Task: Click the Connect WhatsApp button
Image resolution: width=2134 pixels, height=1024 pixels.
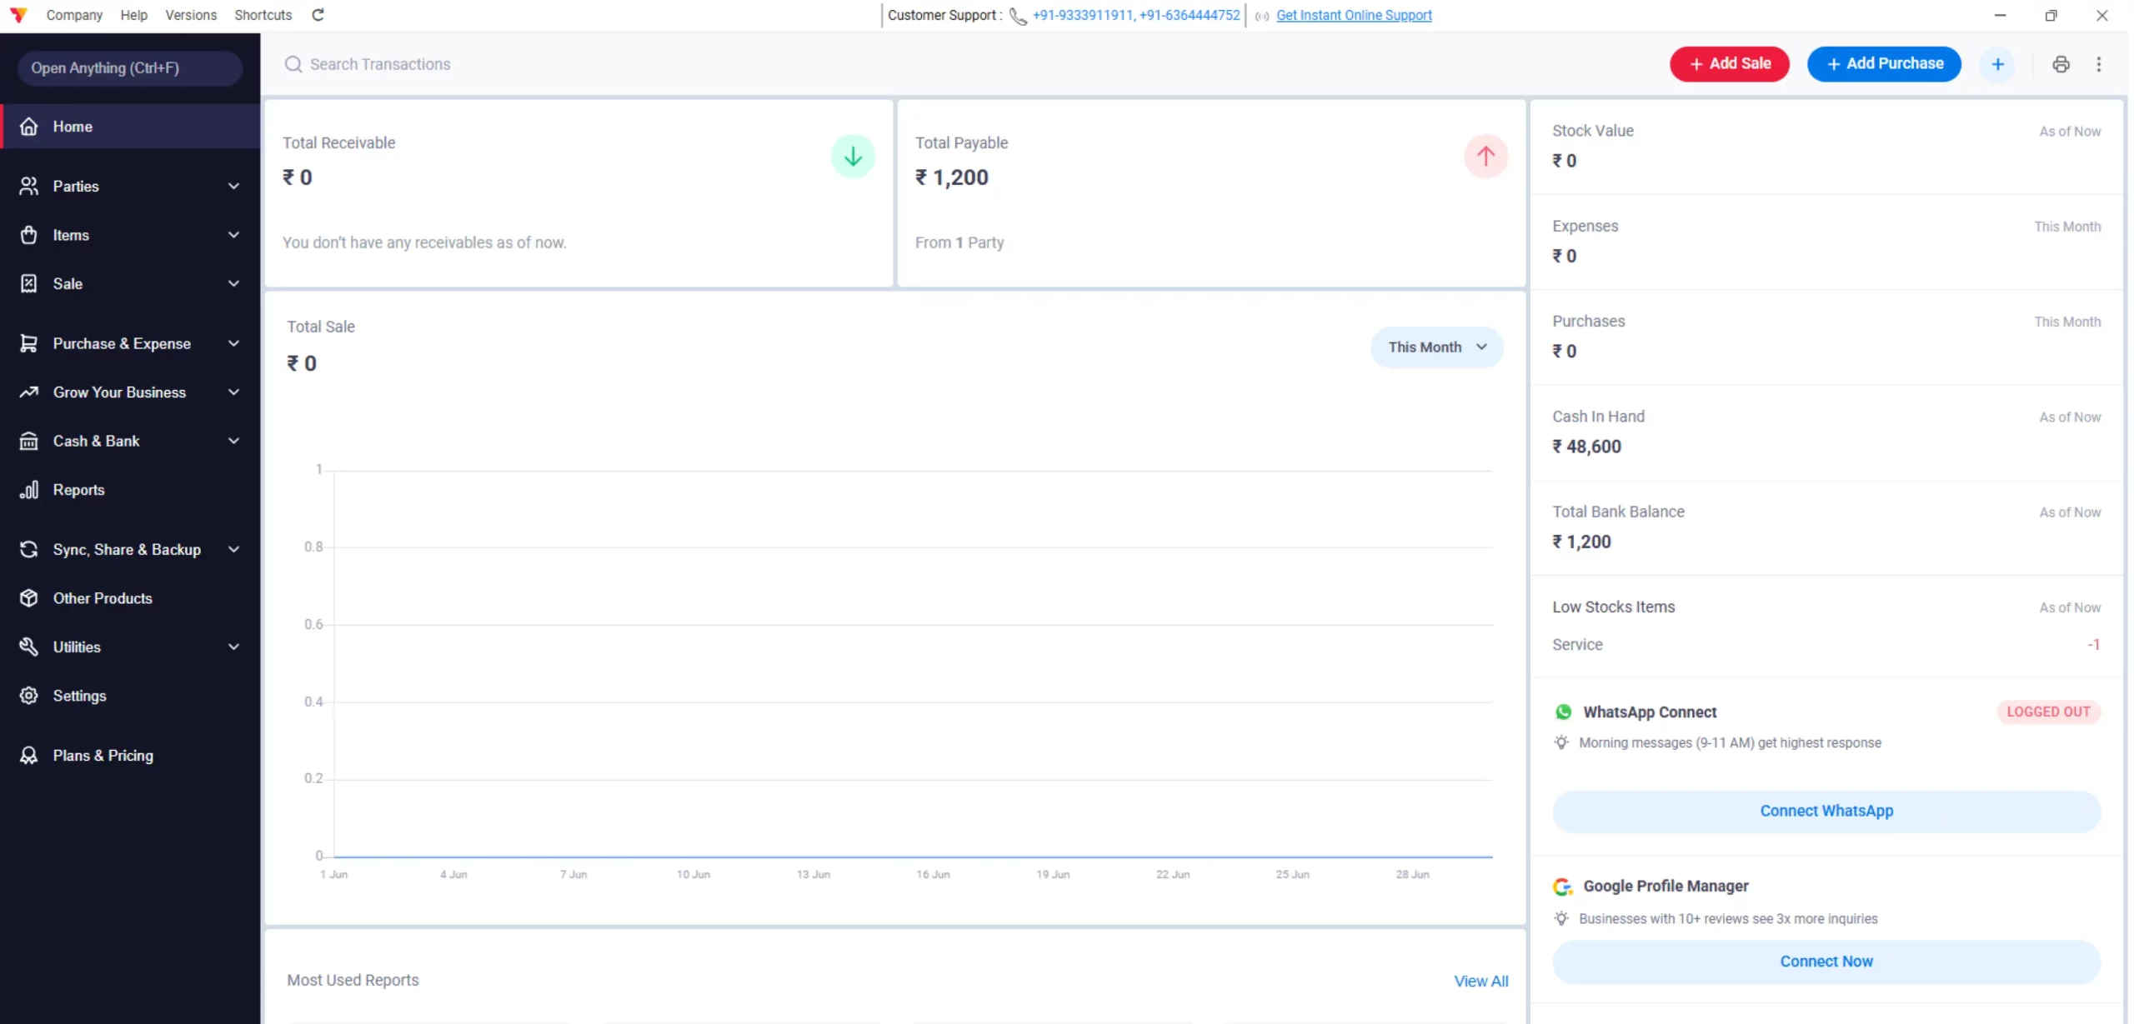Action: (1826, 811)
